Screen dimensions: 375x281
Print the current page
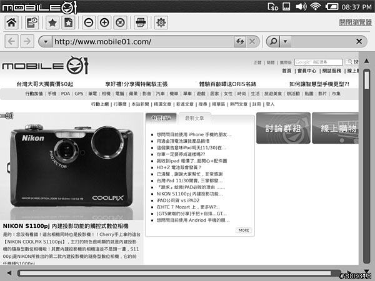(x=141, y=22)
